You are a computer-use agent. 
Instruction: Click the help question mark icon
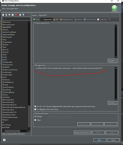(x=4, y=140)
